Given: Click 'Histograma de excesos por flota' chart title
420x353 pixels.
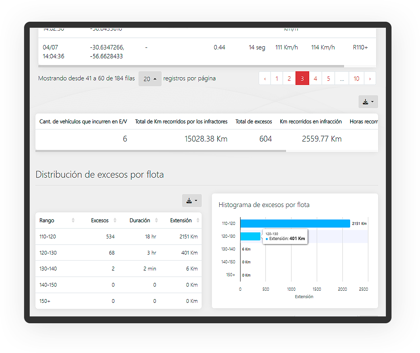Looking at the screenshot, I should (x=264, y=205).
